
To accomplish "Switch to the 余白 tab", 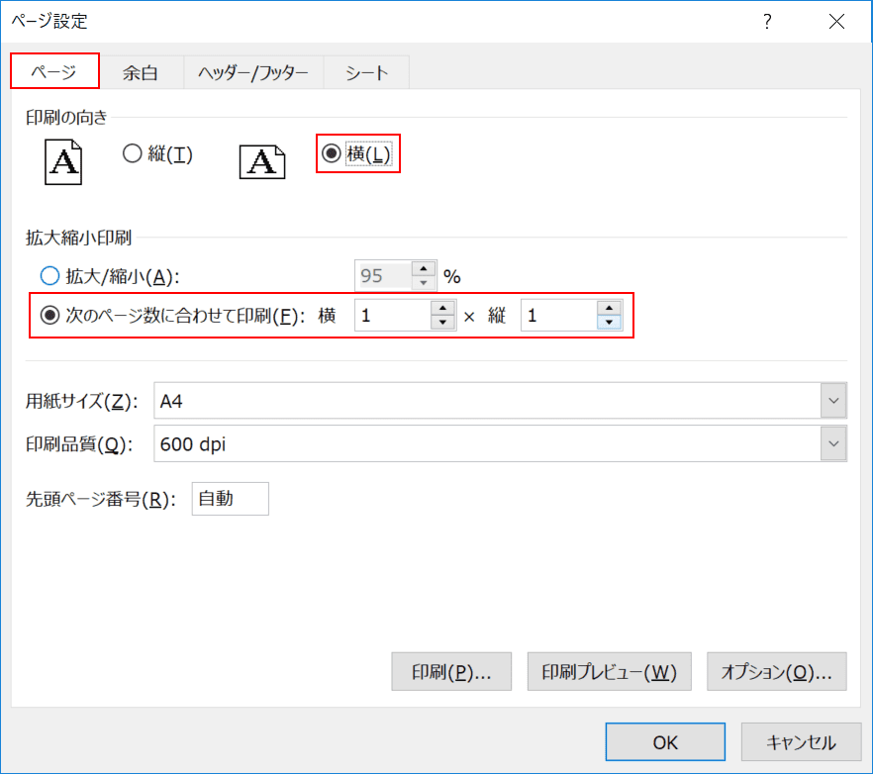I will coord(142,72).
